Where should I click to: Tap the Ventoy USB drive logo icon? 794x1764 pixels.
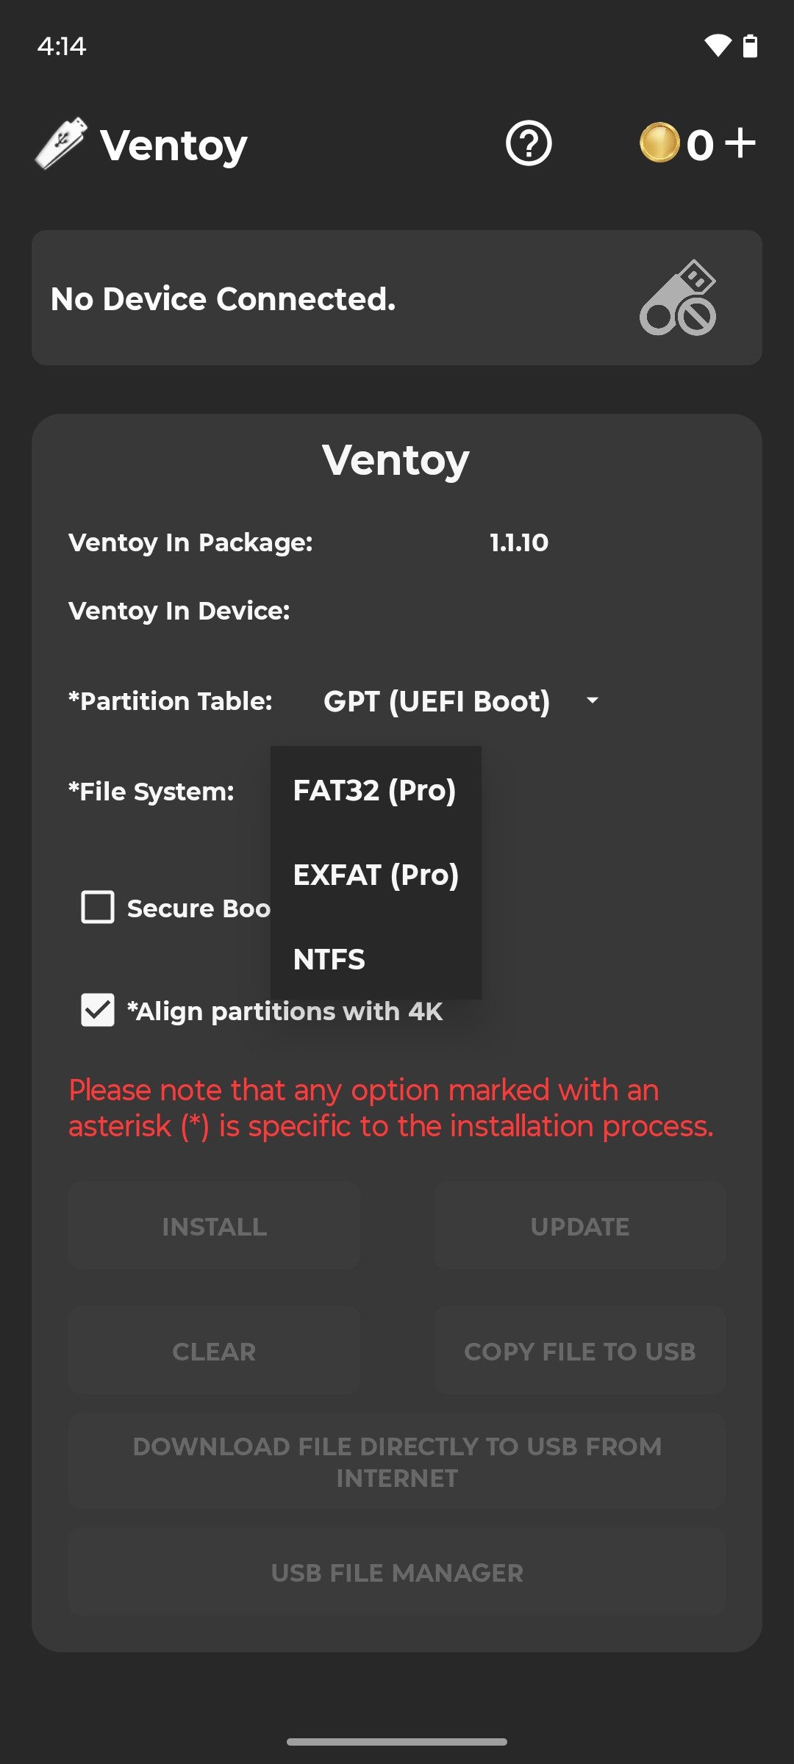click(x=61, y=144)
